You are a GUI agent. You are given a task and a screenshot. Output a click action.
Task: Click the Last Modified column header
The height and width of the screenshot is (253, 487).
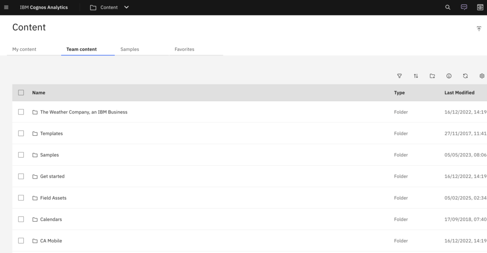click(x=459, y=93)
